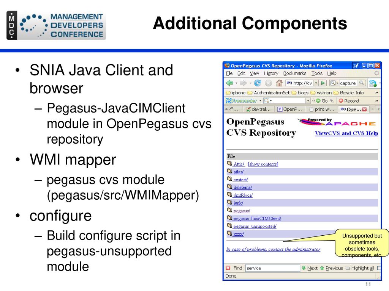Click Highlight all in the Find bar

coord(360,268)
